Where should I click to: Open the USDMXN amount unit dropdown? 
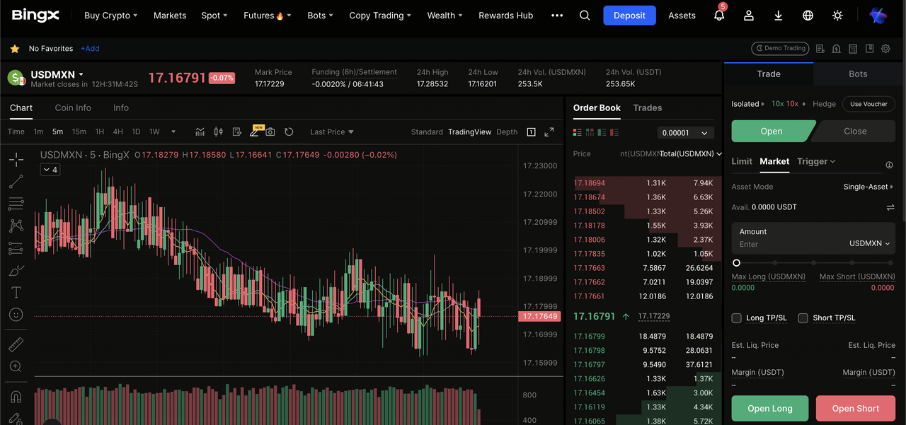[869, 243]
